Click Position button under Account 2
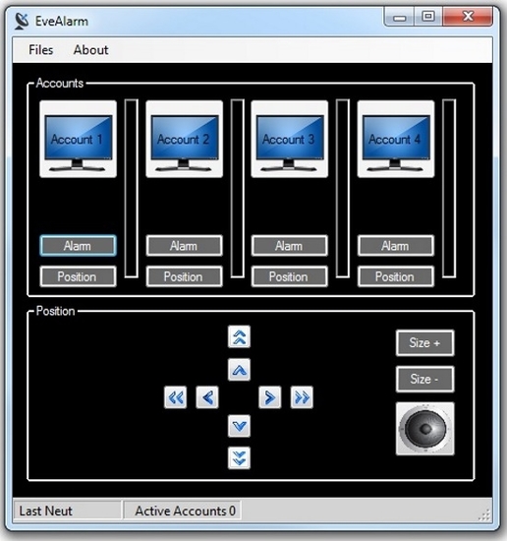507x541 pixels. (x=184, y=276)
